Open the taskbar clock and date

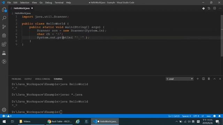[x=208, y=122]
